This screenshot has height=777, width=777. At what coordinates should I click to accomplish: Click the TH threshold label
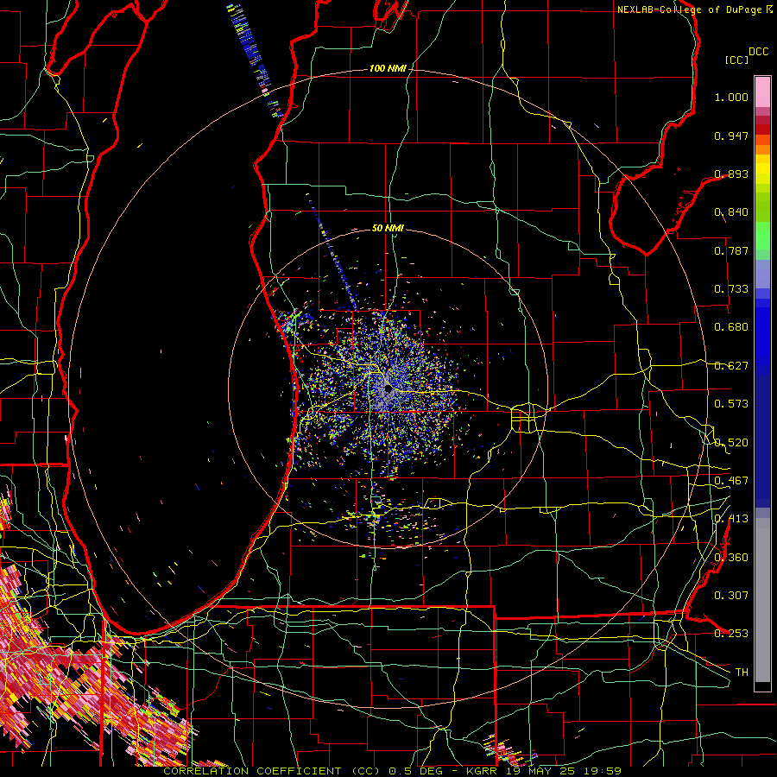click(742, 673)
